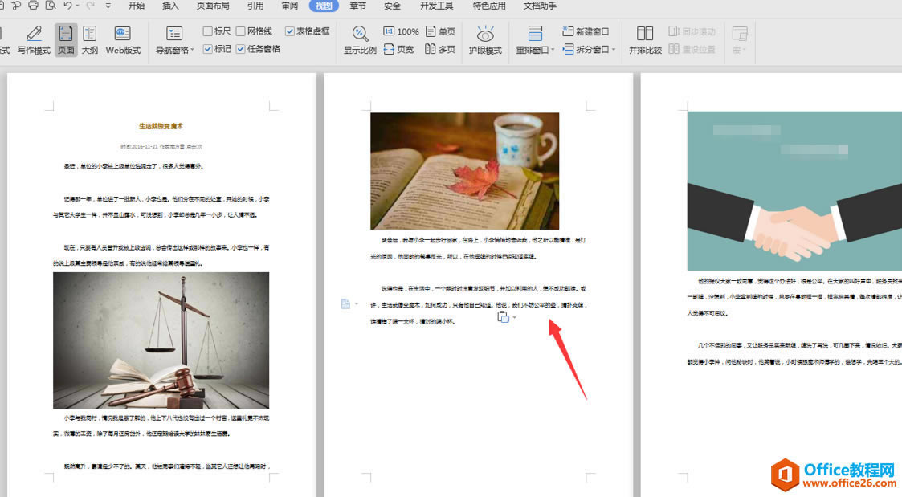Click the print preview icon
Viewport: 902px width, 497px height.
[51, 6]
